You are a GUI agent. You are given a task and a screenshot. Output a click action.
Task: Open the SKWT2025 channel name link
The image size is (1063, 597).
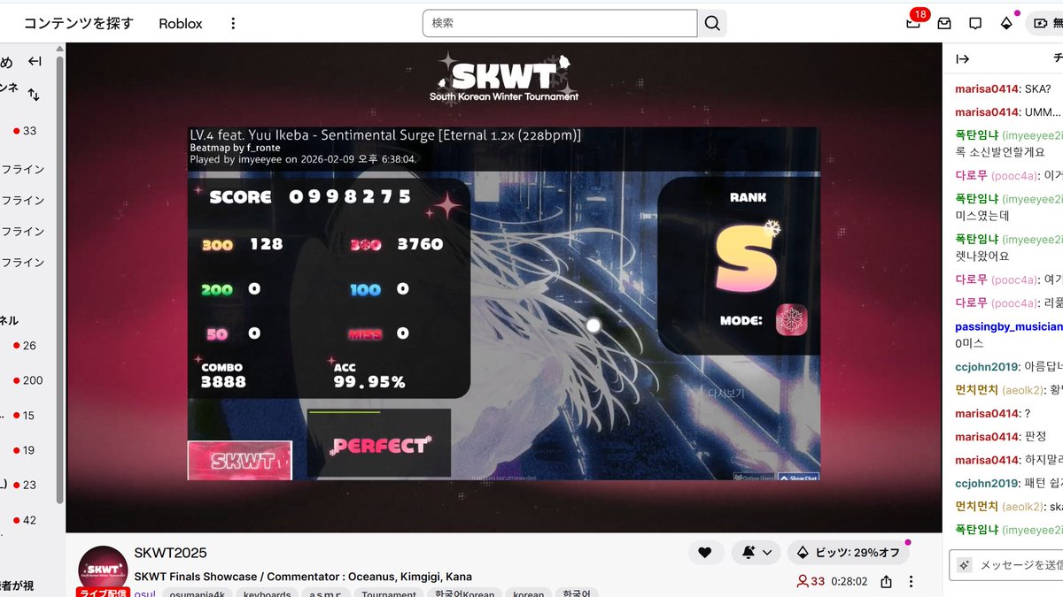171,553
